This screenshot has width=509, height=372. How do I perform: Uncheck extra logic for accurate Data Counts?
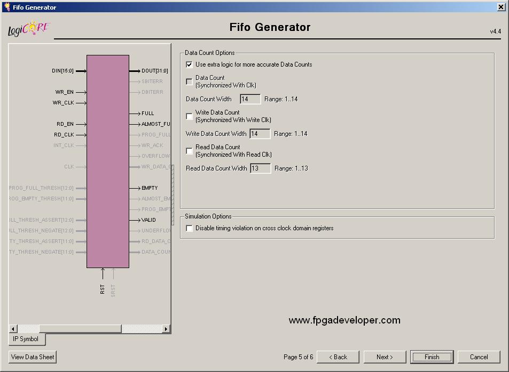189,64
